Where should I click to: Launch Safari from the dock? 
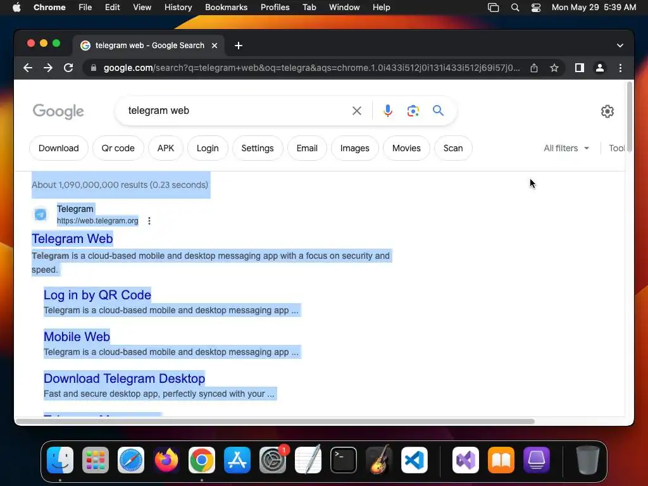(x=131, y=460)
